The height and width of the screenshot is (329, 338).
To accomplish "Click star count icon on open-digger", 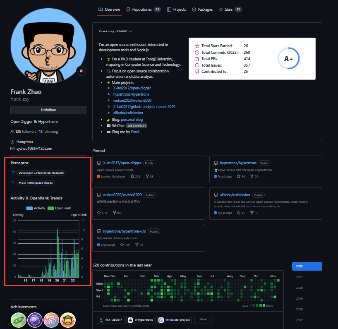I will pos(132,176).
